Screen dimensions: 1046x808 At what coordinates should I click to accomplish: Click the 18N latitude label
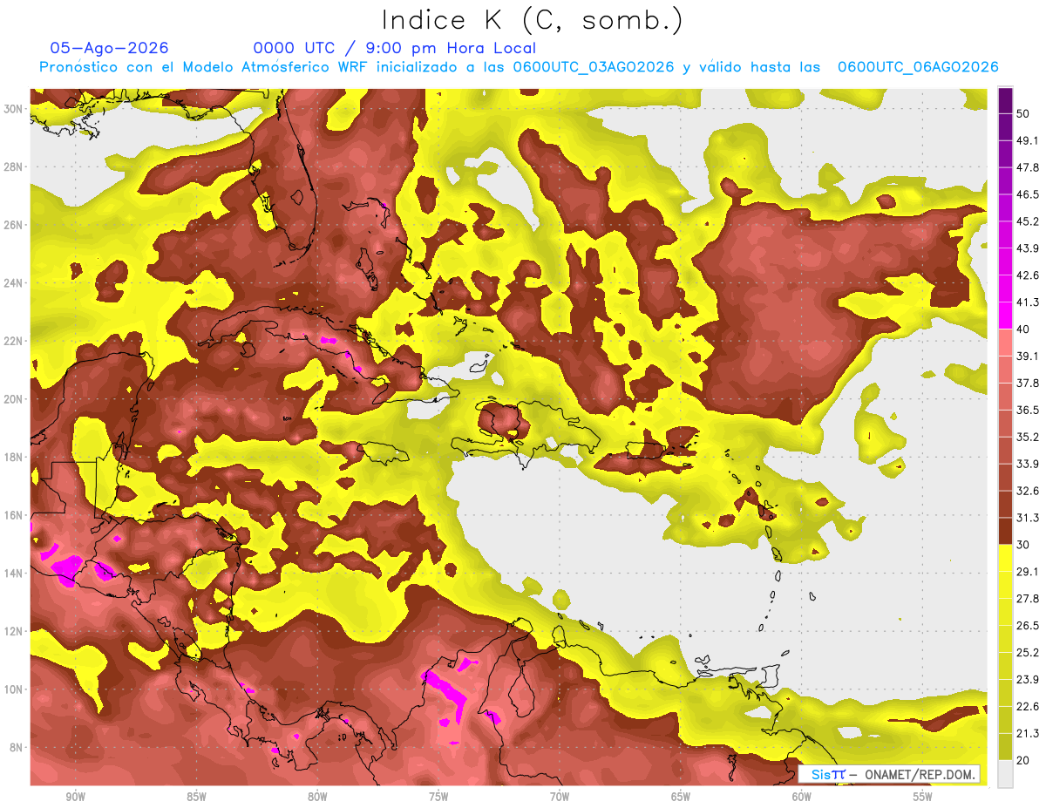pyautogui.click(x=14, y=457)
